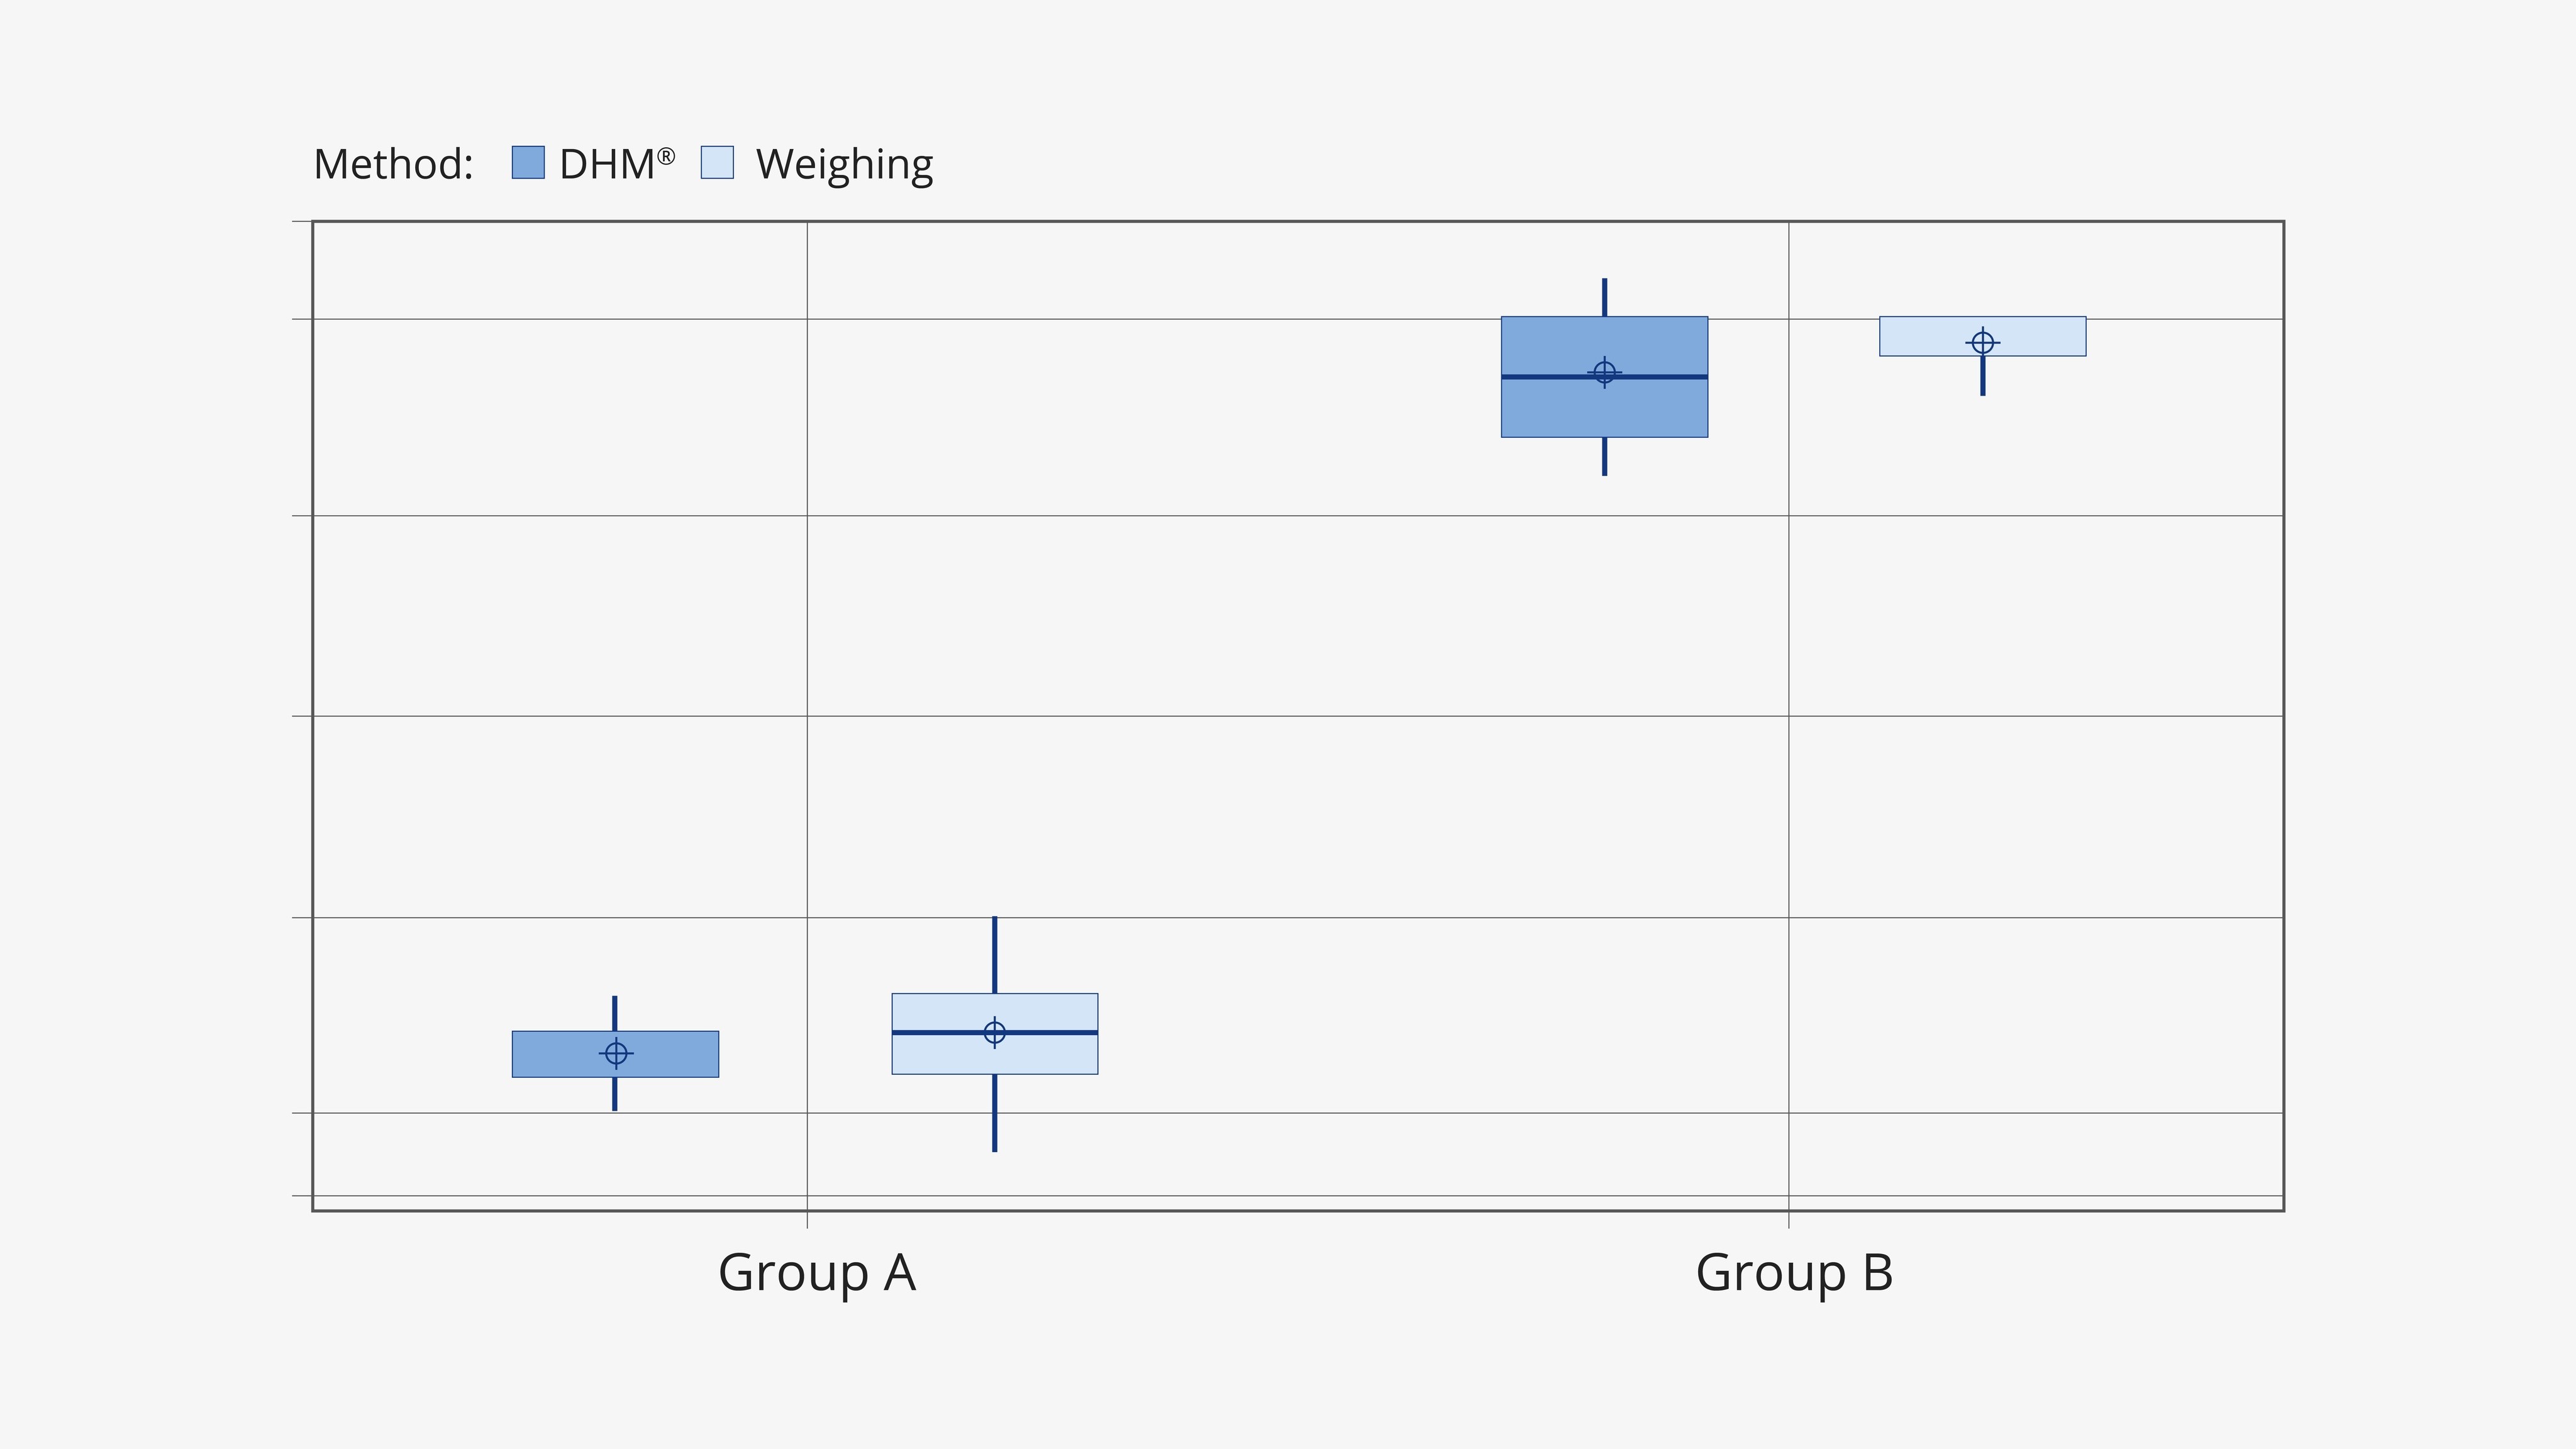Select the lower whisker of Group A Weighing box
Viewport: 2576px width, 1449px height.
(994, 1112)
